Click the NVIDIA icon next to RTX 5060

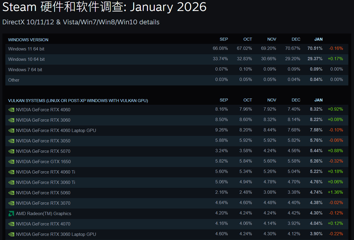[11, 193]
